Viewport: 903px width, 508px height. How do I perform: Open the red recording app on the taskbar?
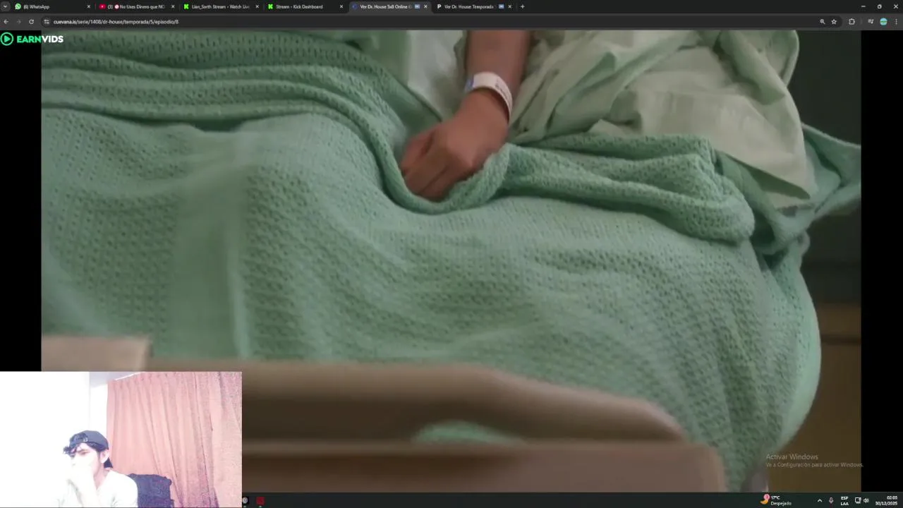tap(260, 501)
